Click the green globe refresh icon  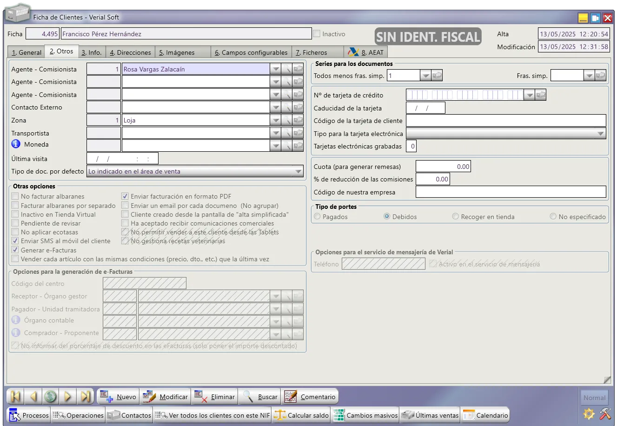coord(51,397)
